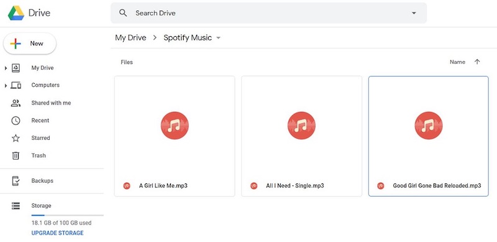
Task: Open My Drive in sidebar
Action: coord(42,68)
